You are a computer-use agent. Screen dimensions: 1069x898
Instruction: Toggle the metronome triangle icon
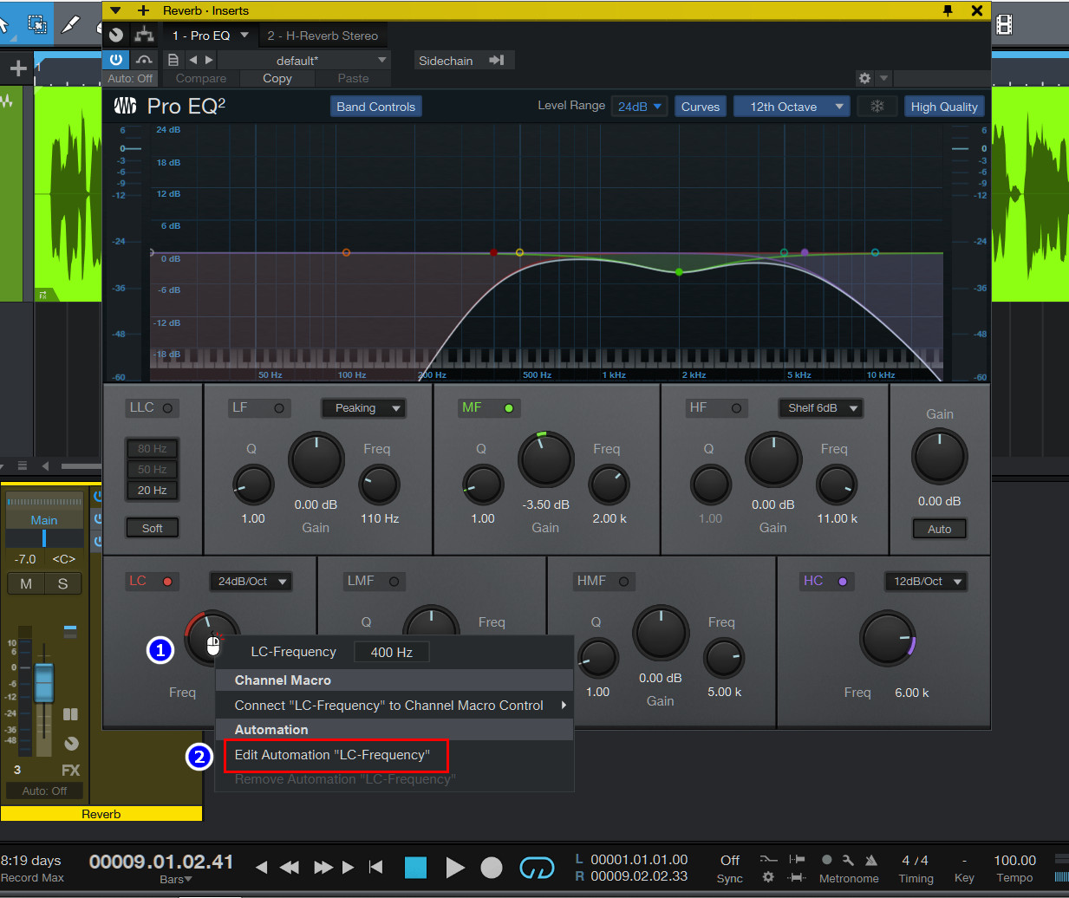click(x=871, y=860)
